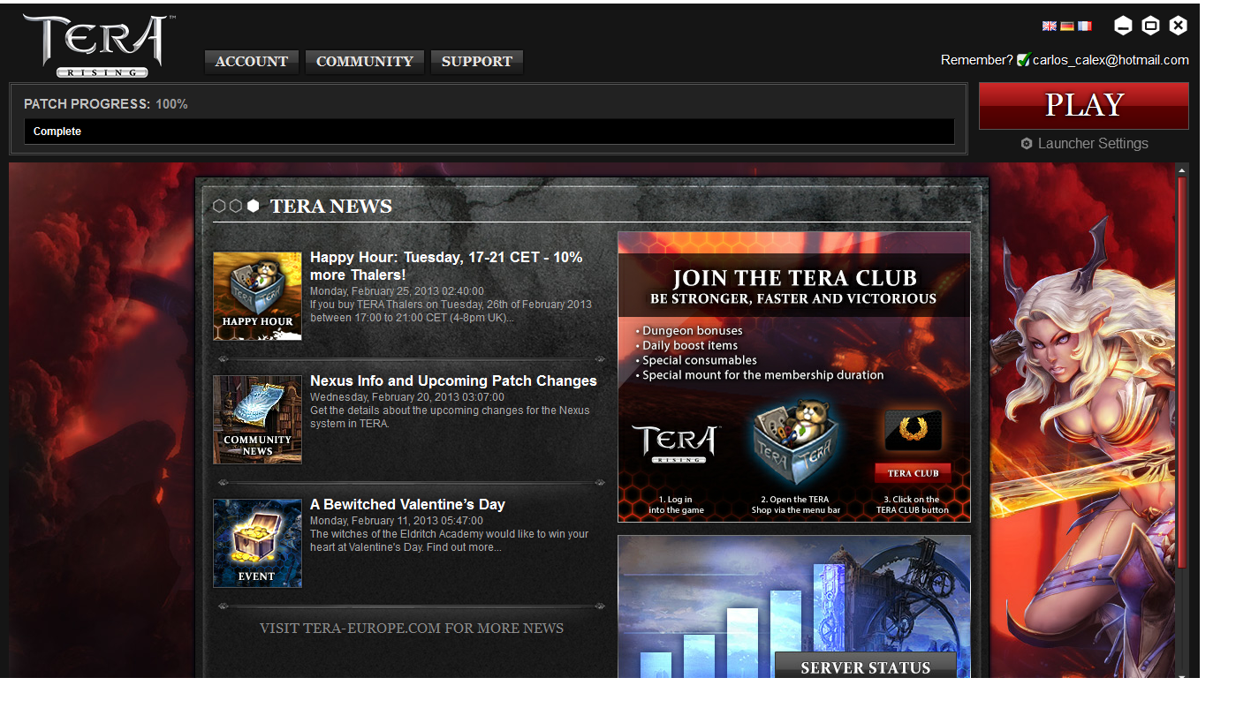Click the red TERA CLUB button in the banner
This screenshot has height=708, width=1251.
[913, 473]
